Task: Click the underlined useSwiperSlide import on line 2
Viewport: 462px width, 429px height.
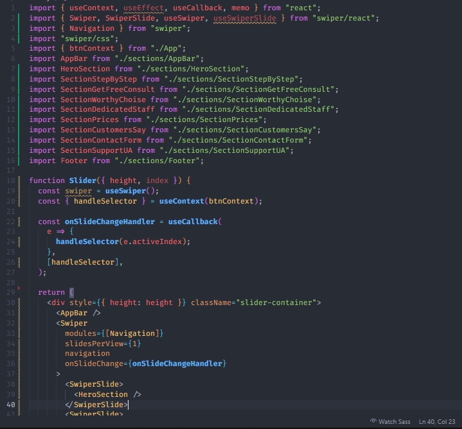Action: pos(245,18)
